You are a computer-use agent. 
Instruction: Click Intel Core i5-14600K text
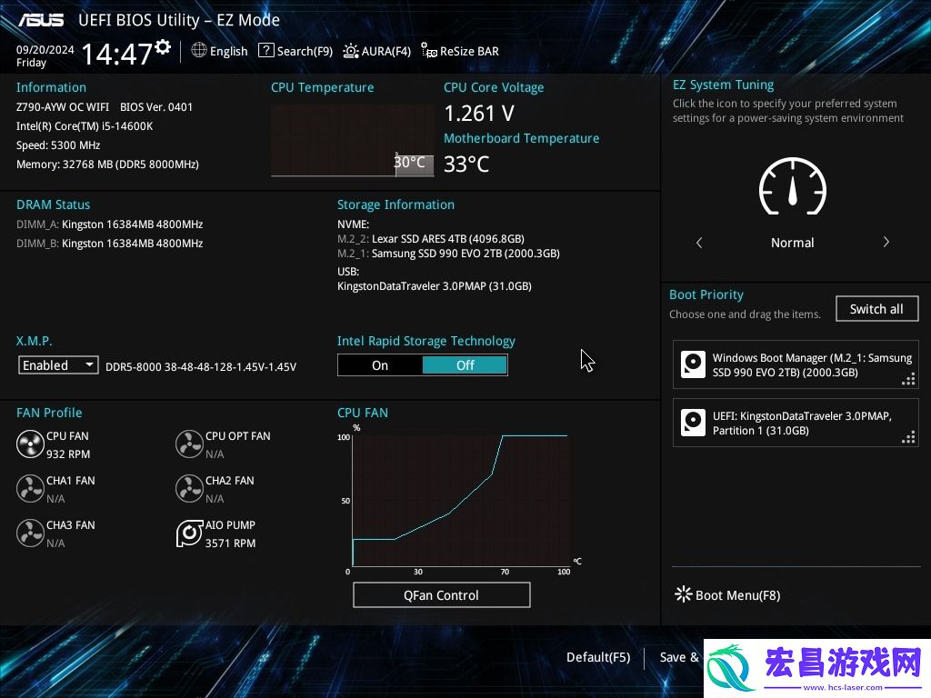click(x=85, y=125)
